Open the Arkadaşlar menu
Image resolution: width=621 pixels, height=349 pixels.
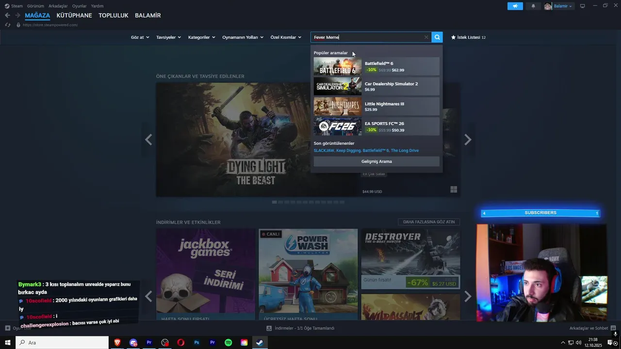(x=58, y=6)
